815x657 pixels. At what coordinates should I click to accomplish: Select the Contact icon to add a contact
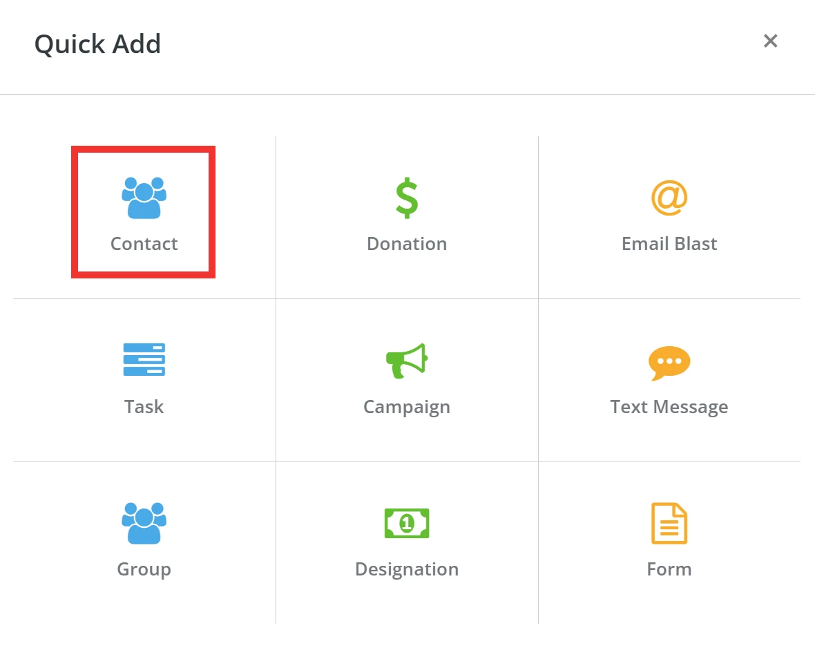[x=143, y=196]
